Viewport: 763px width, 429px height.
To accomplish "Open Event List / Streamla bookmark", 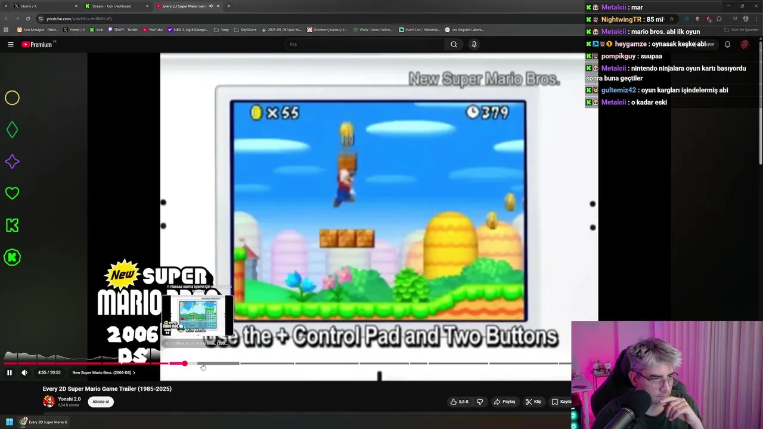I will (420, 29).
